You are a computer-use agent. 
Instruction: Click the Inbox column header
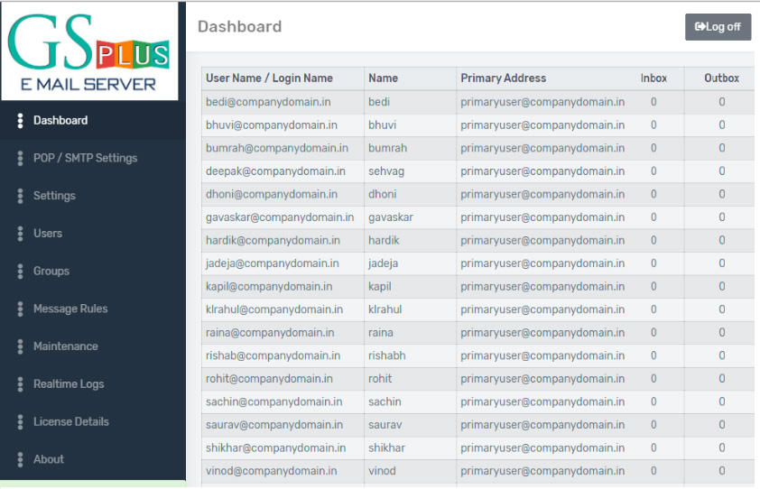[x=653, y=78]
